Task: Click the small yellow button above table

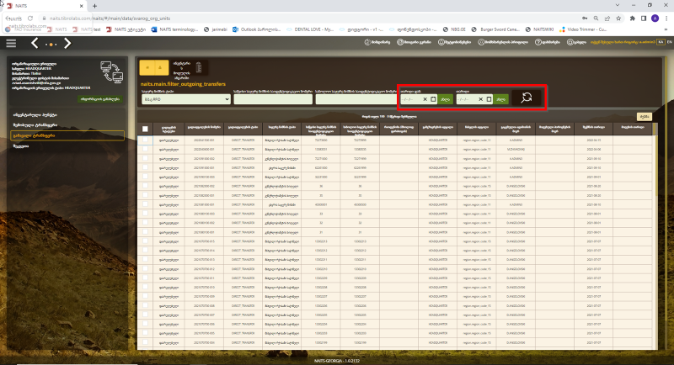Action: tap(644, 117)
